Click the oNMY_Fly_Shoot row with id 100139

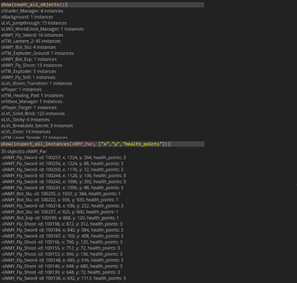61,272
